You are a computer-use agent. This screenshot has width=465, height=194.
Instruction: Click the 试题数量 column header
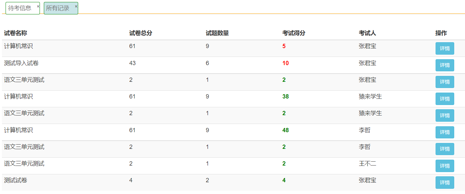[x=217, y=33]
